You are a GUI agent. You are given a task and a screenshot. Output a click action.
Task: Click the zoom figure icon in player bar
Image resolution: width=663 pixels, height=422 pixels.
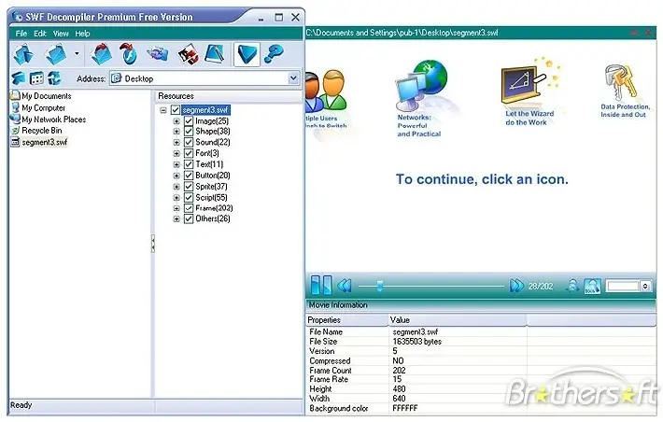[572, 287]
